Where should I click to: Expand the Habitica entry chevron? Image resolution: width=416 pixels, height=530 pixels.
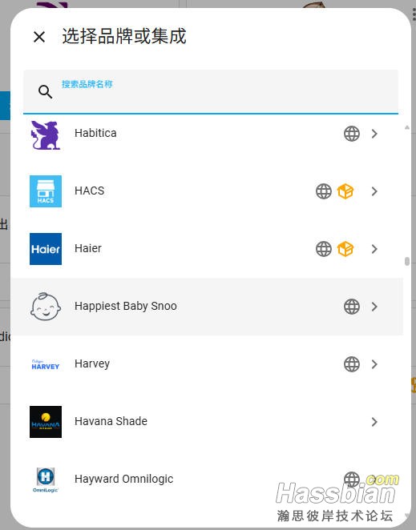pos(374,134)
